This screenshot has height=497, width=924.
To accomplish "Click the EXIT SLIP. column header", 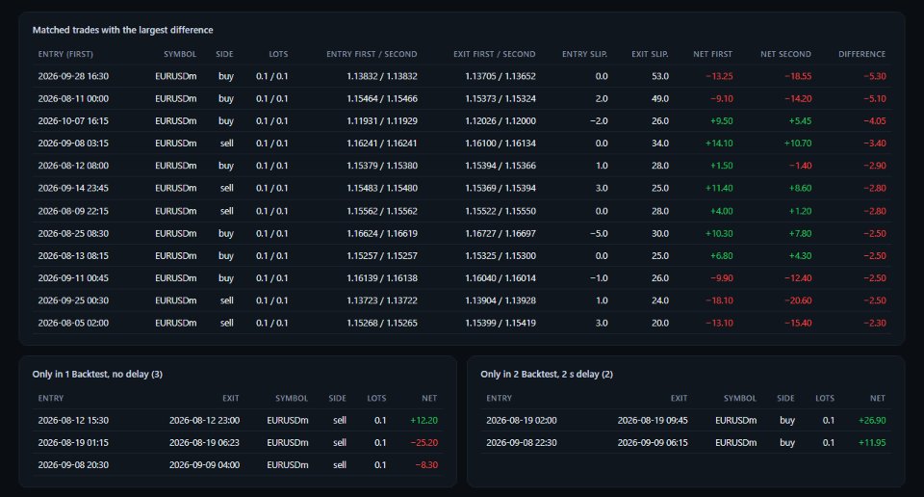I will click(650, 54).
